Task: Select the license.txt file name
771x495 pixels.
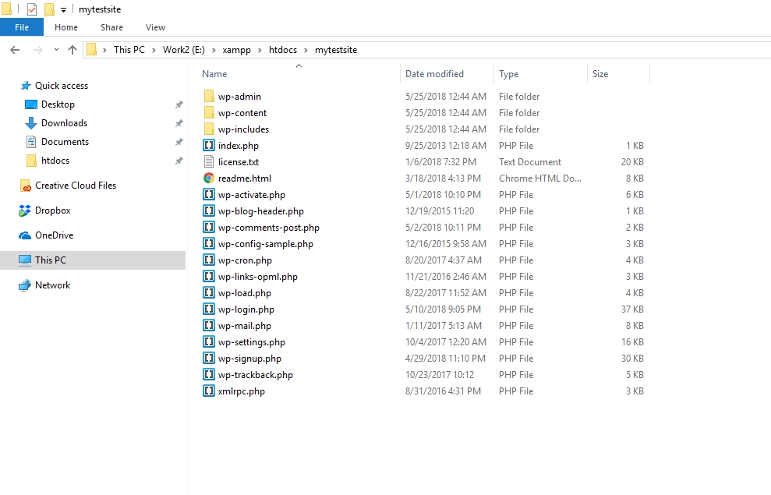Action: (x=239, y=161)
